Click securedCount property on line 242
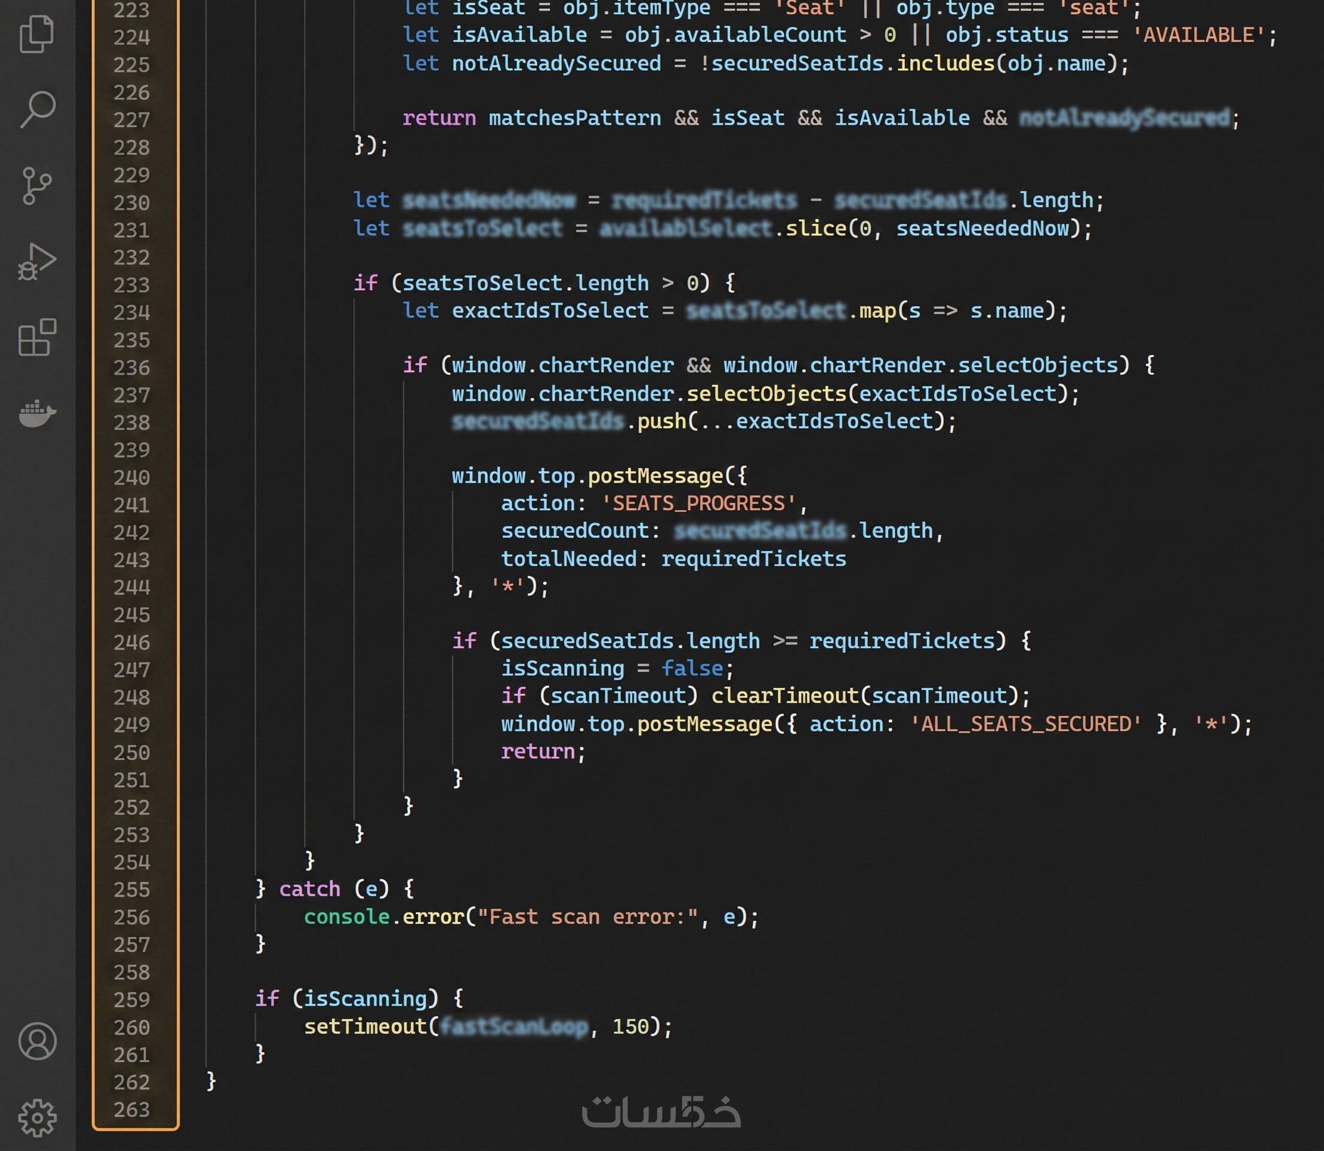 pyautogui.click(x=575, y=531)
